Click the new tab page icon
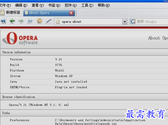 2,12
